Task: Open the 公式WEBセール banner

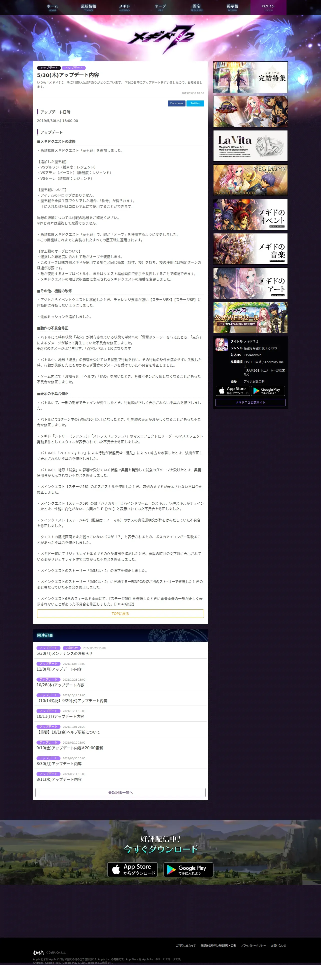Action: pyautogui.click(x=250, y=318)
